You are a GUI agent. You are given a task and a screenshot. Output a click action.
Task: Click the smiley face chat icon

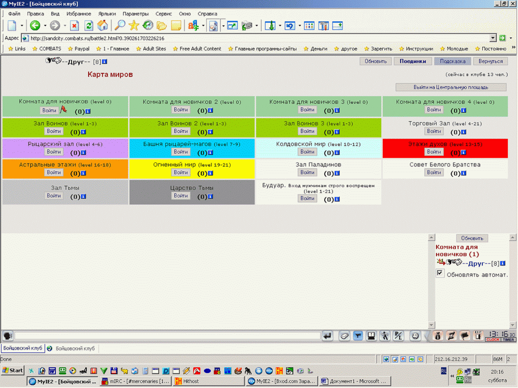(415, 336)
